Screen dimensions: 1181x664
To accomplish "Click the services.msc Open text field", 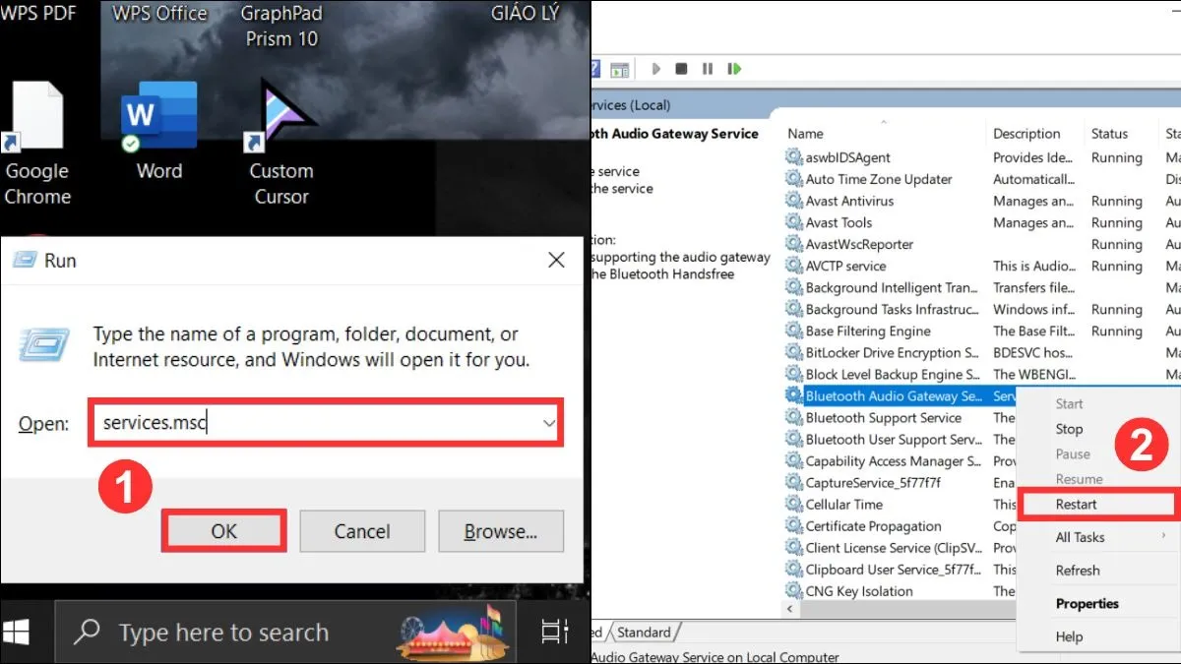I will 315,423.
